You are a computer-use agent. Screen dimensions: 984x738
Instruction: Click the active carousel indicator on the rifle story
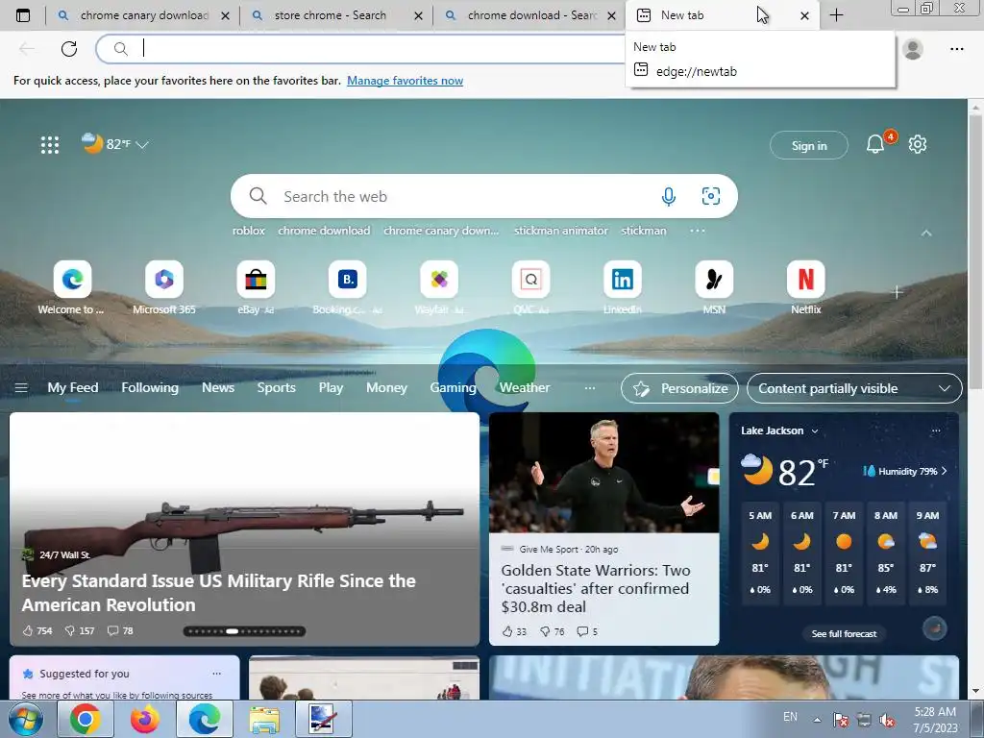[x=232, y=631]
